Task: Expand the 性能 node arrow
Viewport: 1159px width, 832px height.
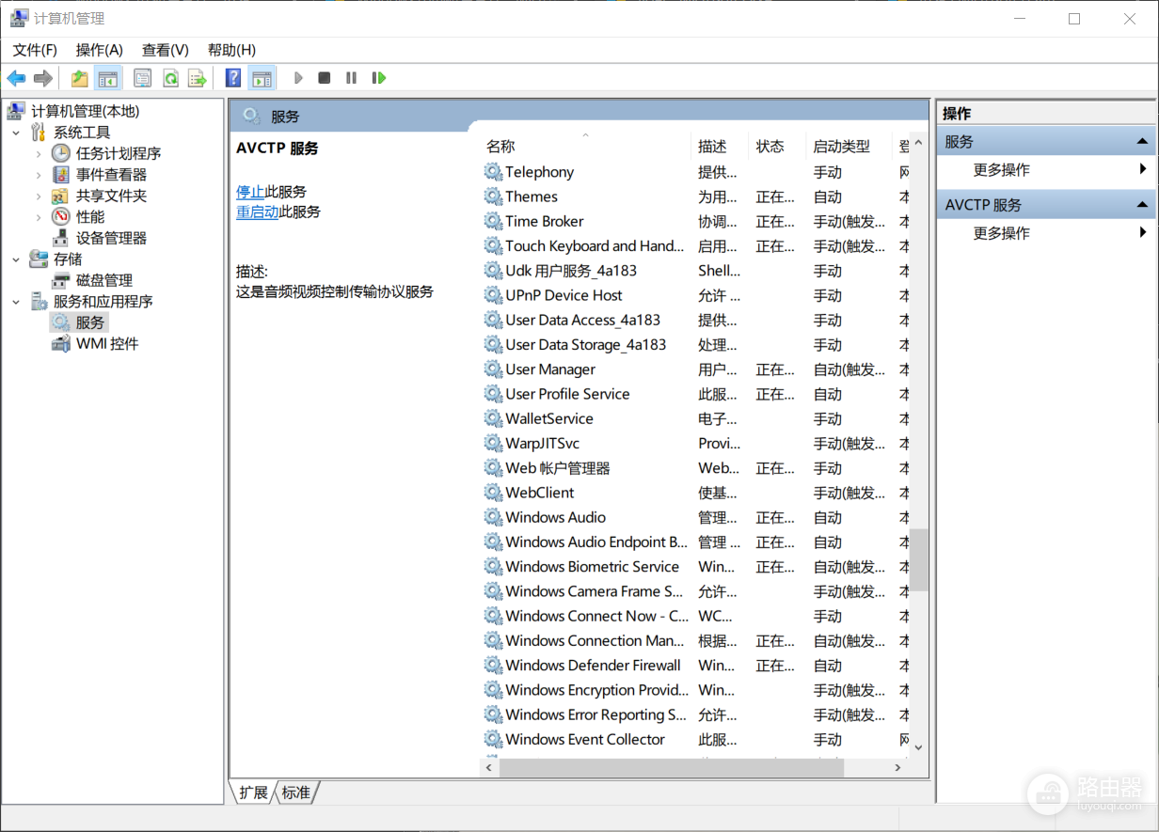Action: [39, 217]
